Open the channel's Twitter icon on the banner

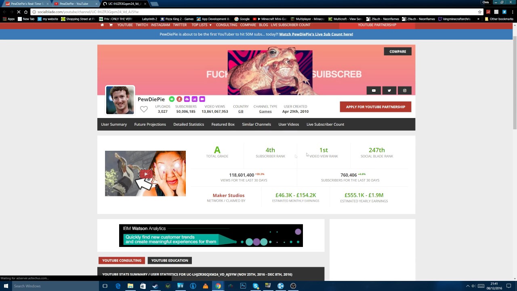389,91
